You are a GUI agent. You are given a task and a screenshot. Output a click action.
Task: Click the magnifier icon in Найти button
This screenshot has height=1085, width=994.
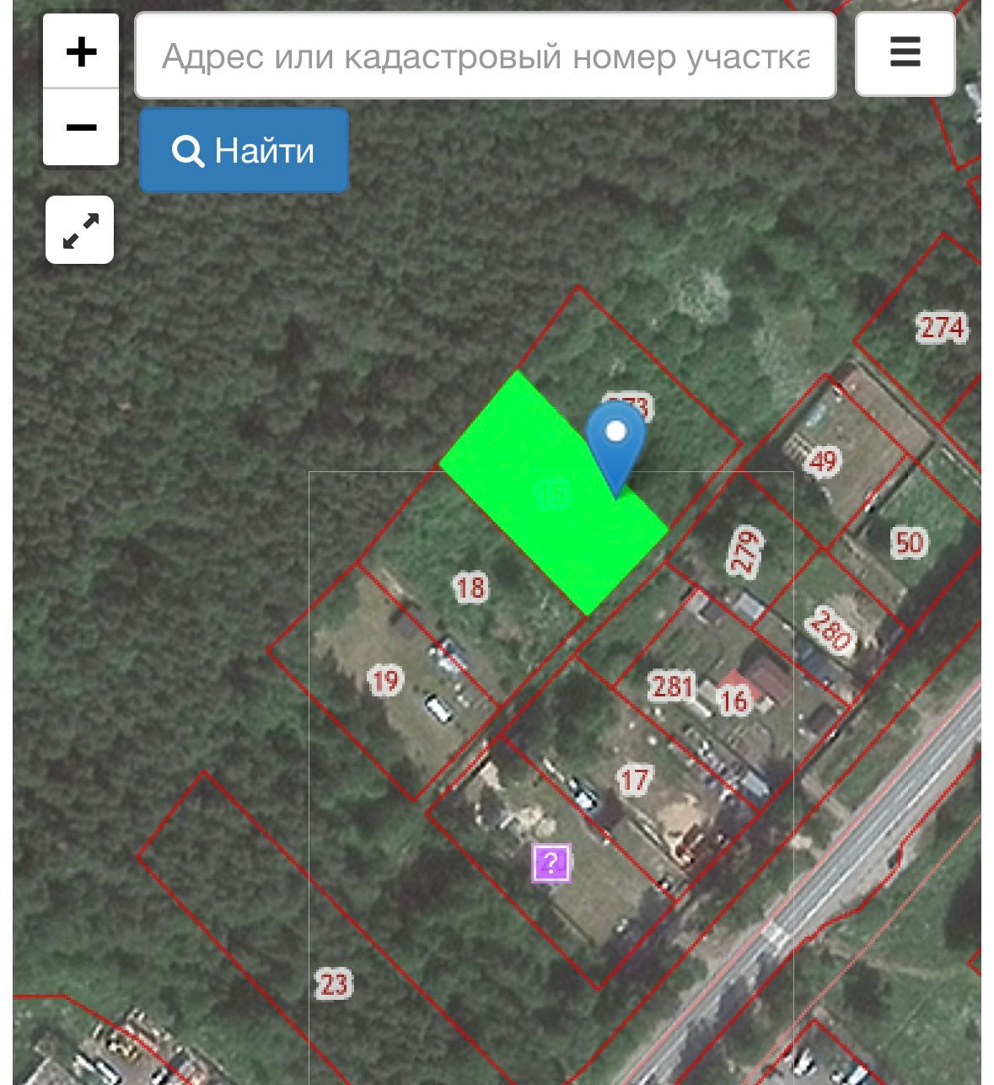(x=187, y=151)
